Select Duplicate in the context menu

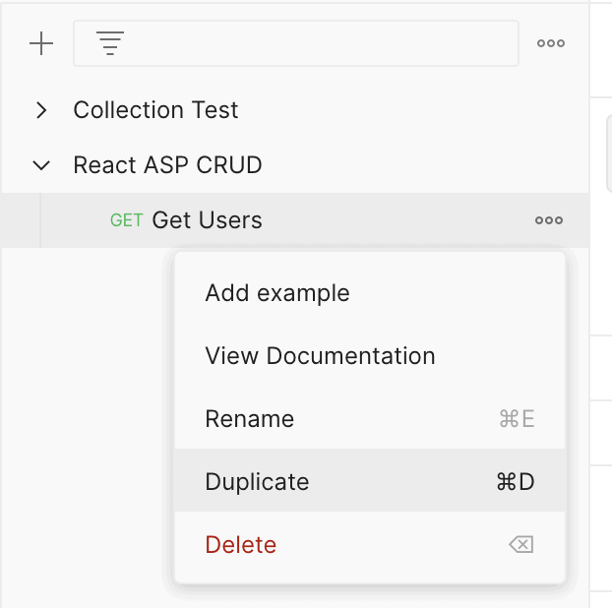pyautogui.click(x=370, y=480)
